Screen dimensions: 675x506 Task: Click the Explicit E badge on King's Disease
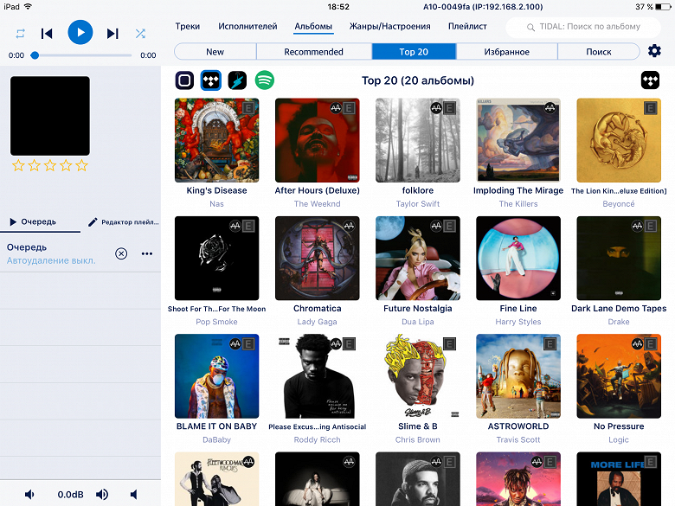[x=248, y=108]
